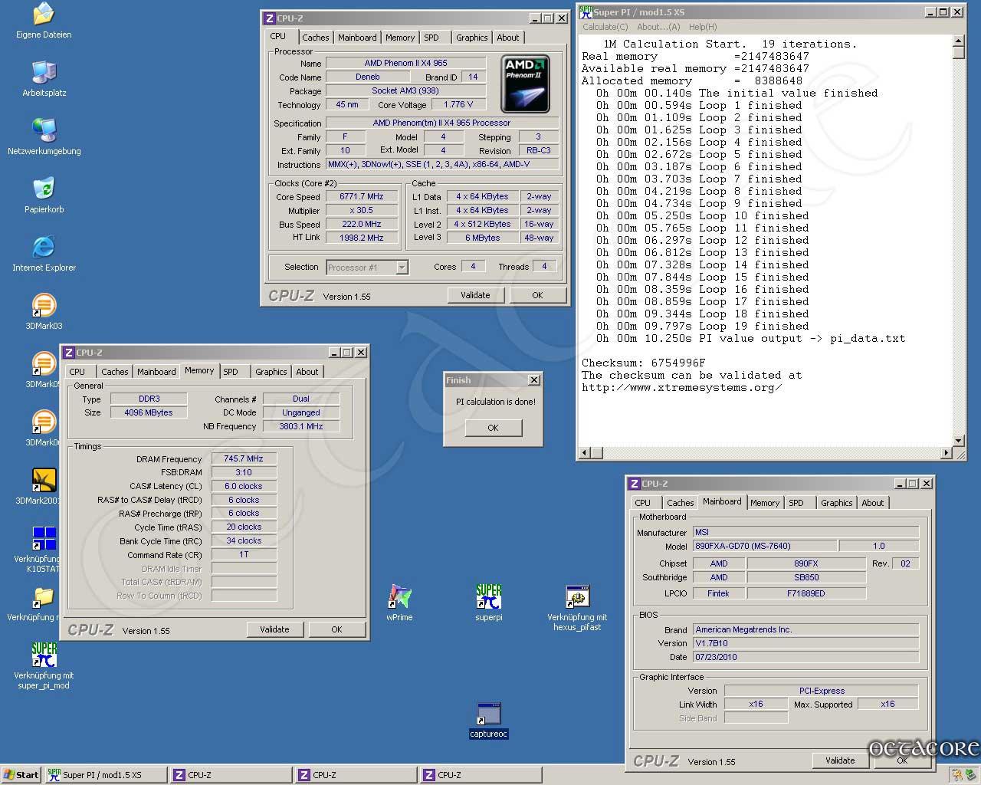Open About tab in Mainboard CPU-Z window
Image resolution: width=981 pixels, height=785 pixels.
(873, 503)
